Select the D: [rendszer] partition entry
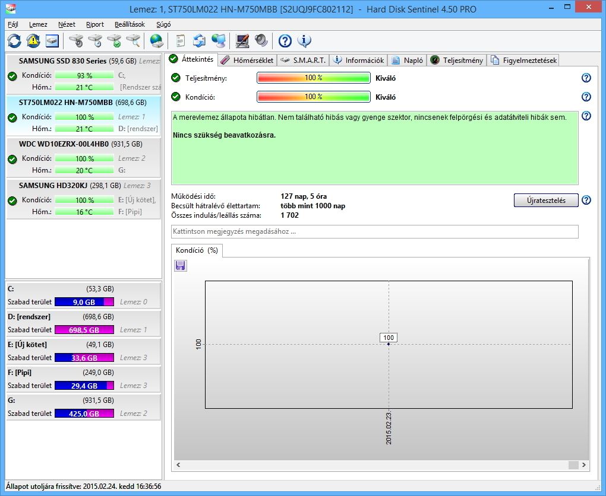 coord(84,323)
